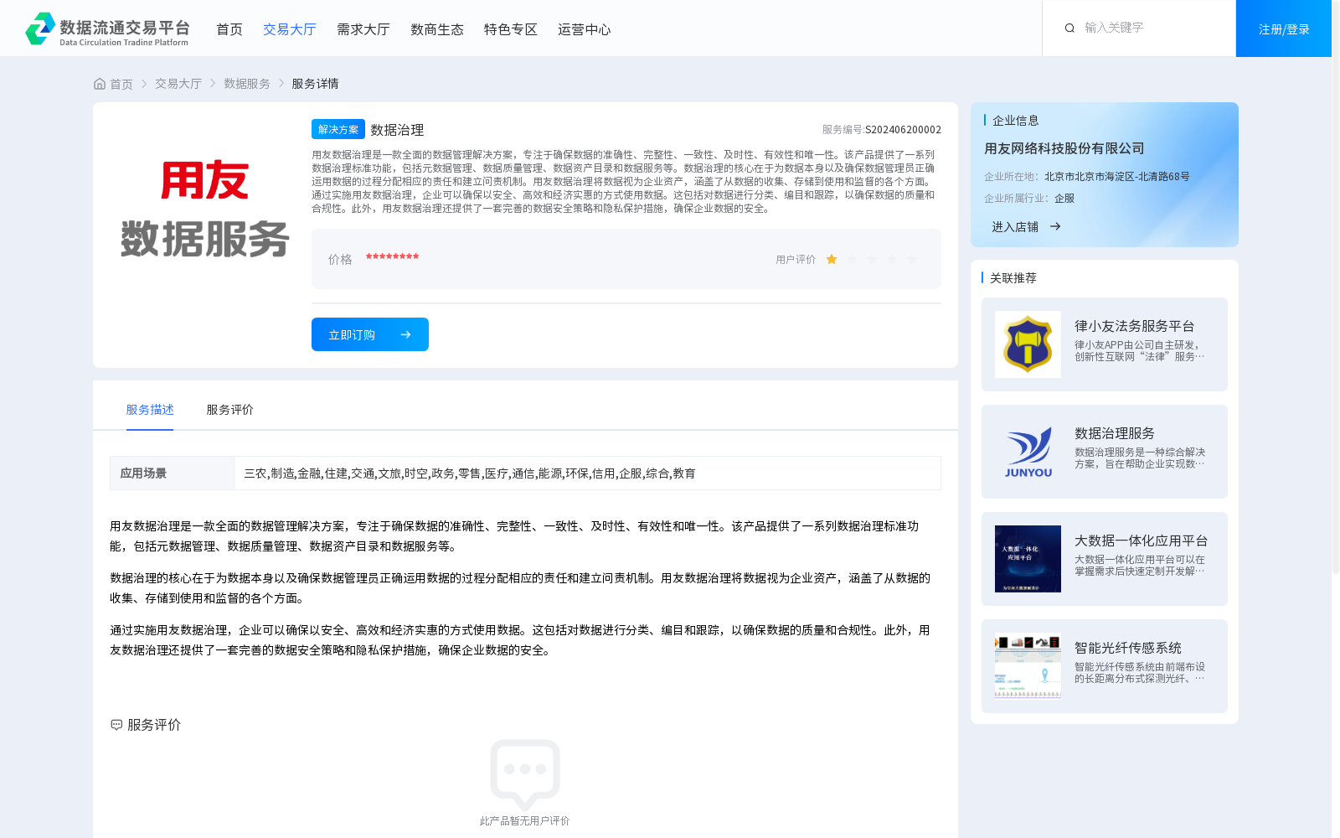Open 律小友法务服务平台 recommendation title
The height and width of the screenshot is (838, 1340).
(x=1135, y=326)
